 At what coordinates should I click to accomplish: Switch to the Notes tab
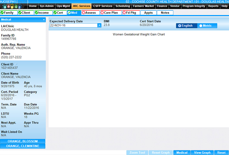coord(165,13)
